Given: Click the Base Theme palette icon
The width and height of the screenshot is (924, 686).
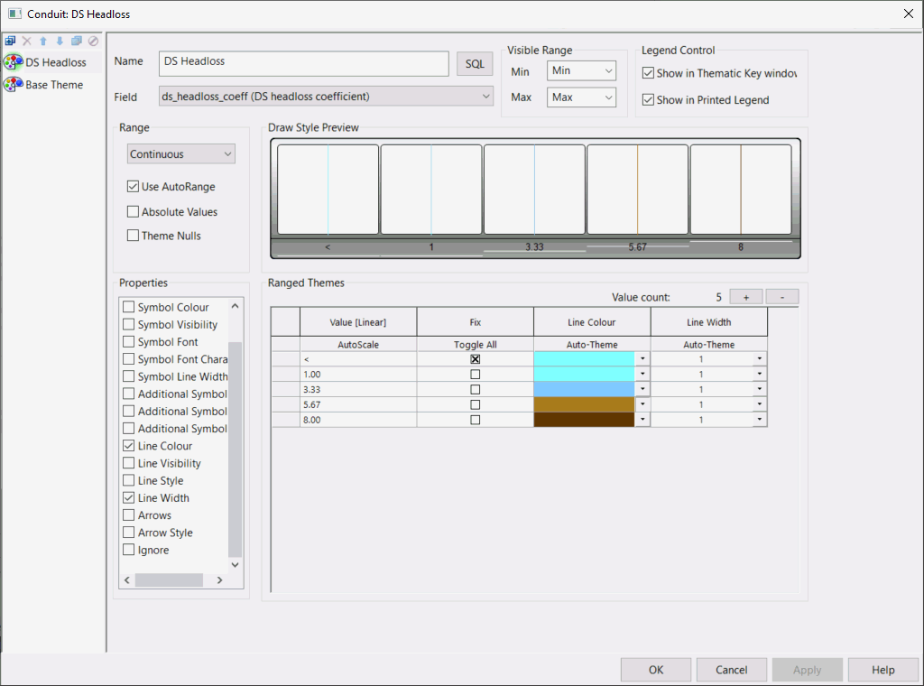Looking at the screenshot, I should click(x=13, y=85).
